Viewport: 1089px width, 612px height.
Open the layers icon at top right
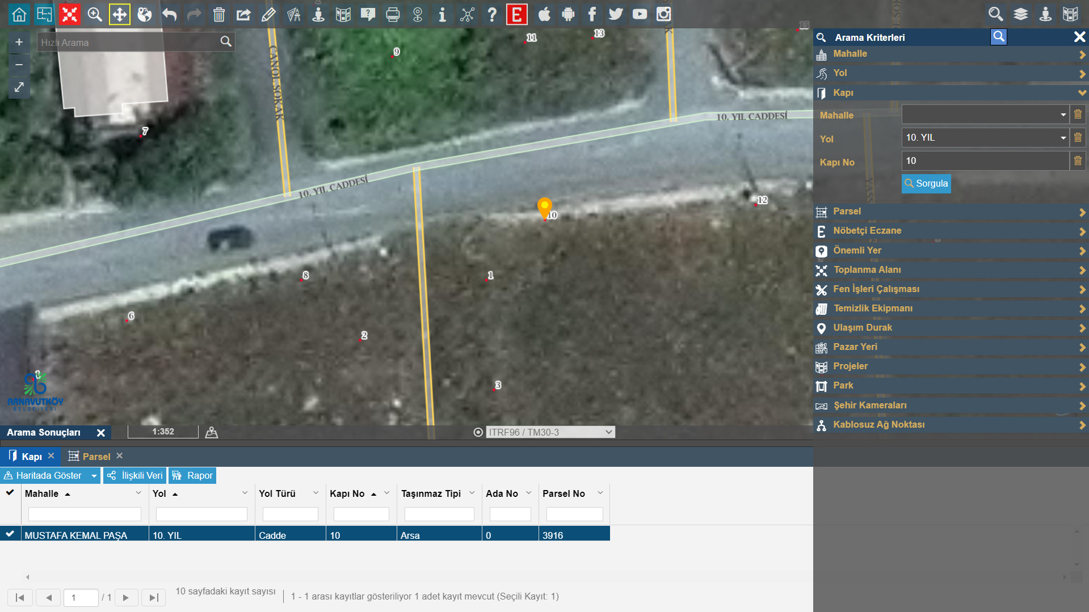1020,14
